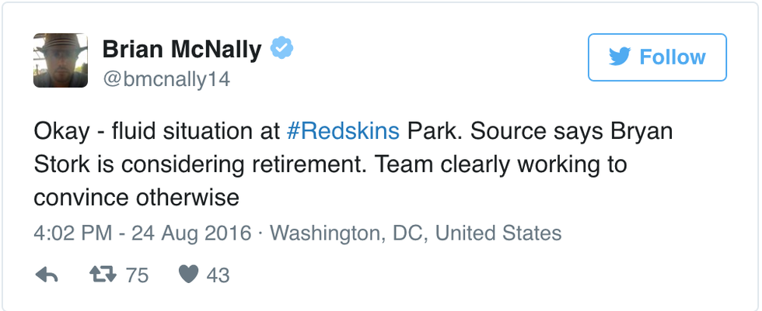Click the blue verified badge beside the name
Screen dimensions: 762x311
[281, 50]
